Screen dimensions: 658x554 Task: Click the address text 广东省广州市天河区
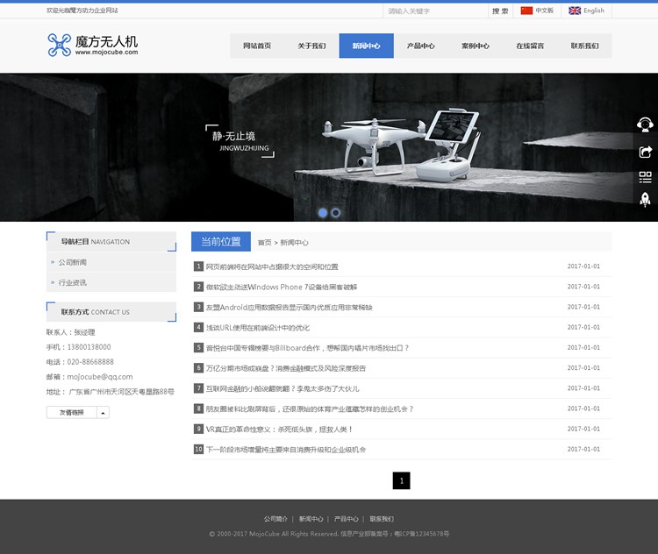point(121,392)
